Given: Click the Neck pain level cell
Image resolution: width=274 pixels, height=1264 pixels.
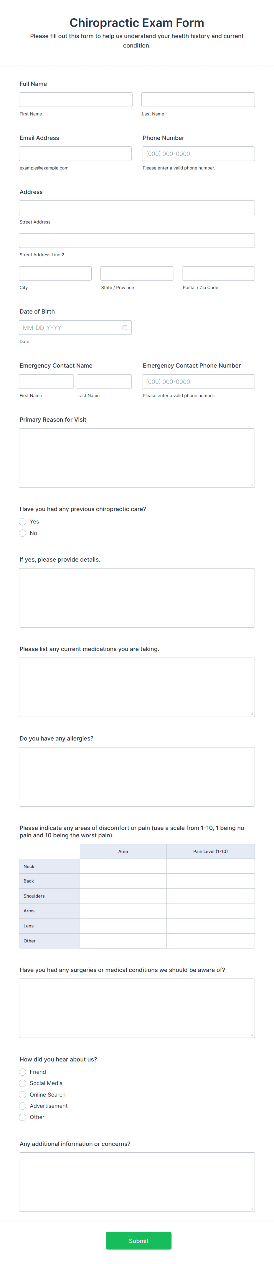Looking at the screenshot, I should [x=210, y=866].
